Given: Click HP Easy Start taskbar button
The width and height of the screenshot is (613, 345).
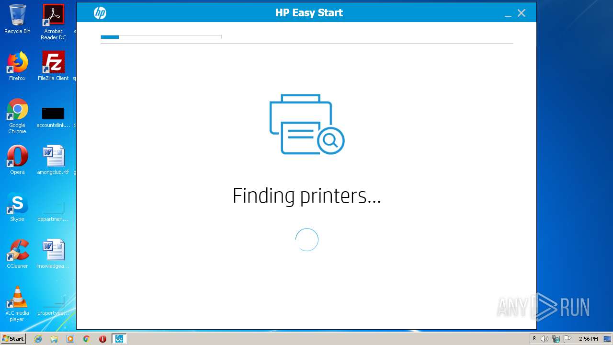Looking at the screenshot, I should coord(119,339).
